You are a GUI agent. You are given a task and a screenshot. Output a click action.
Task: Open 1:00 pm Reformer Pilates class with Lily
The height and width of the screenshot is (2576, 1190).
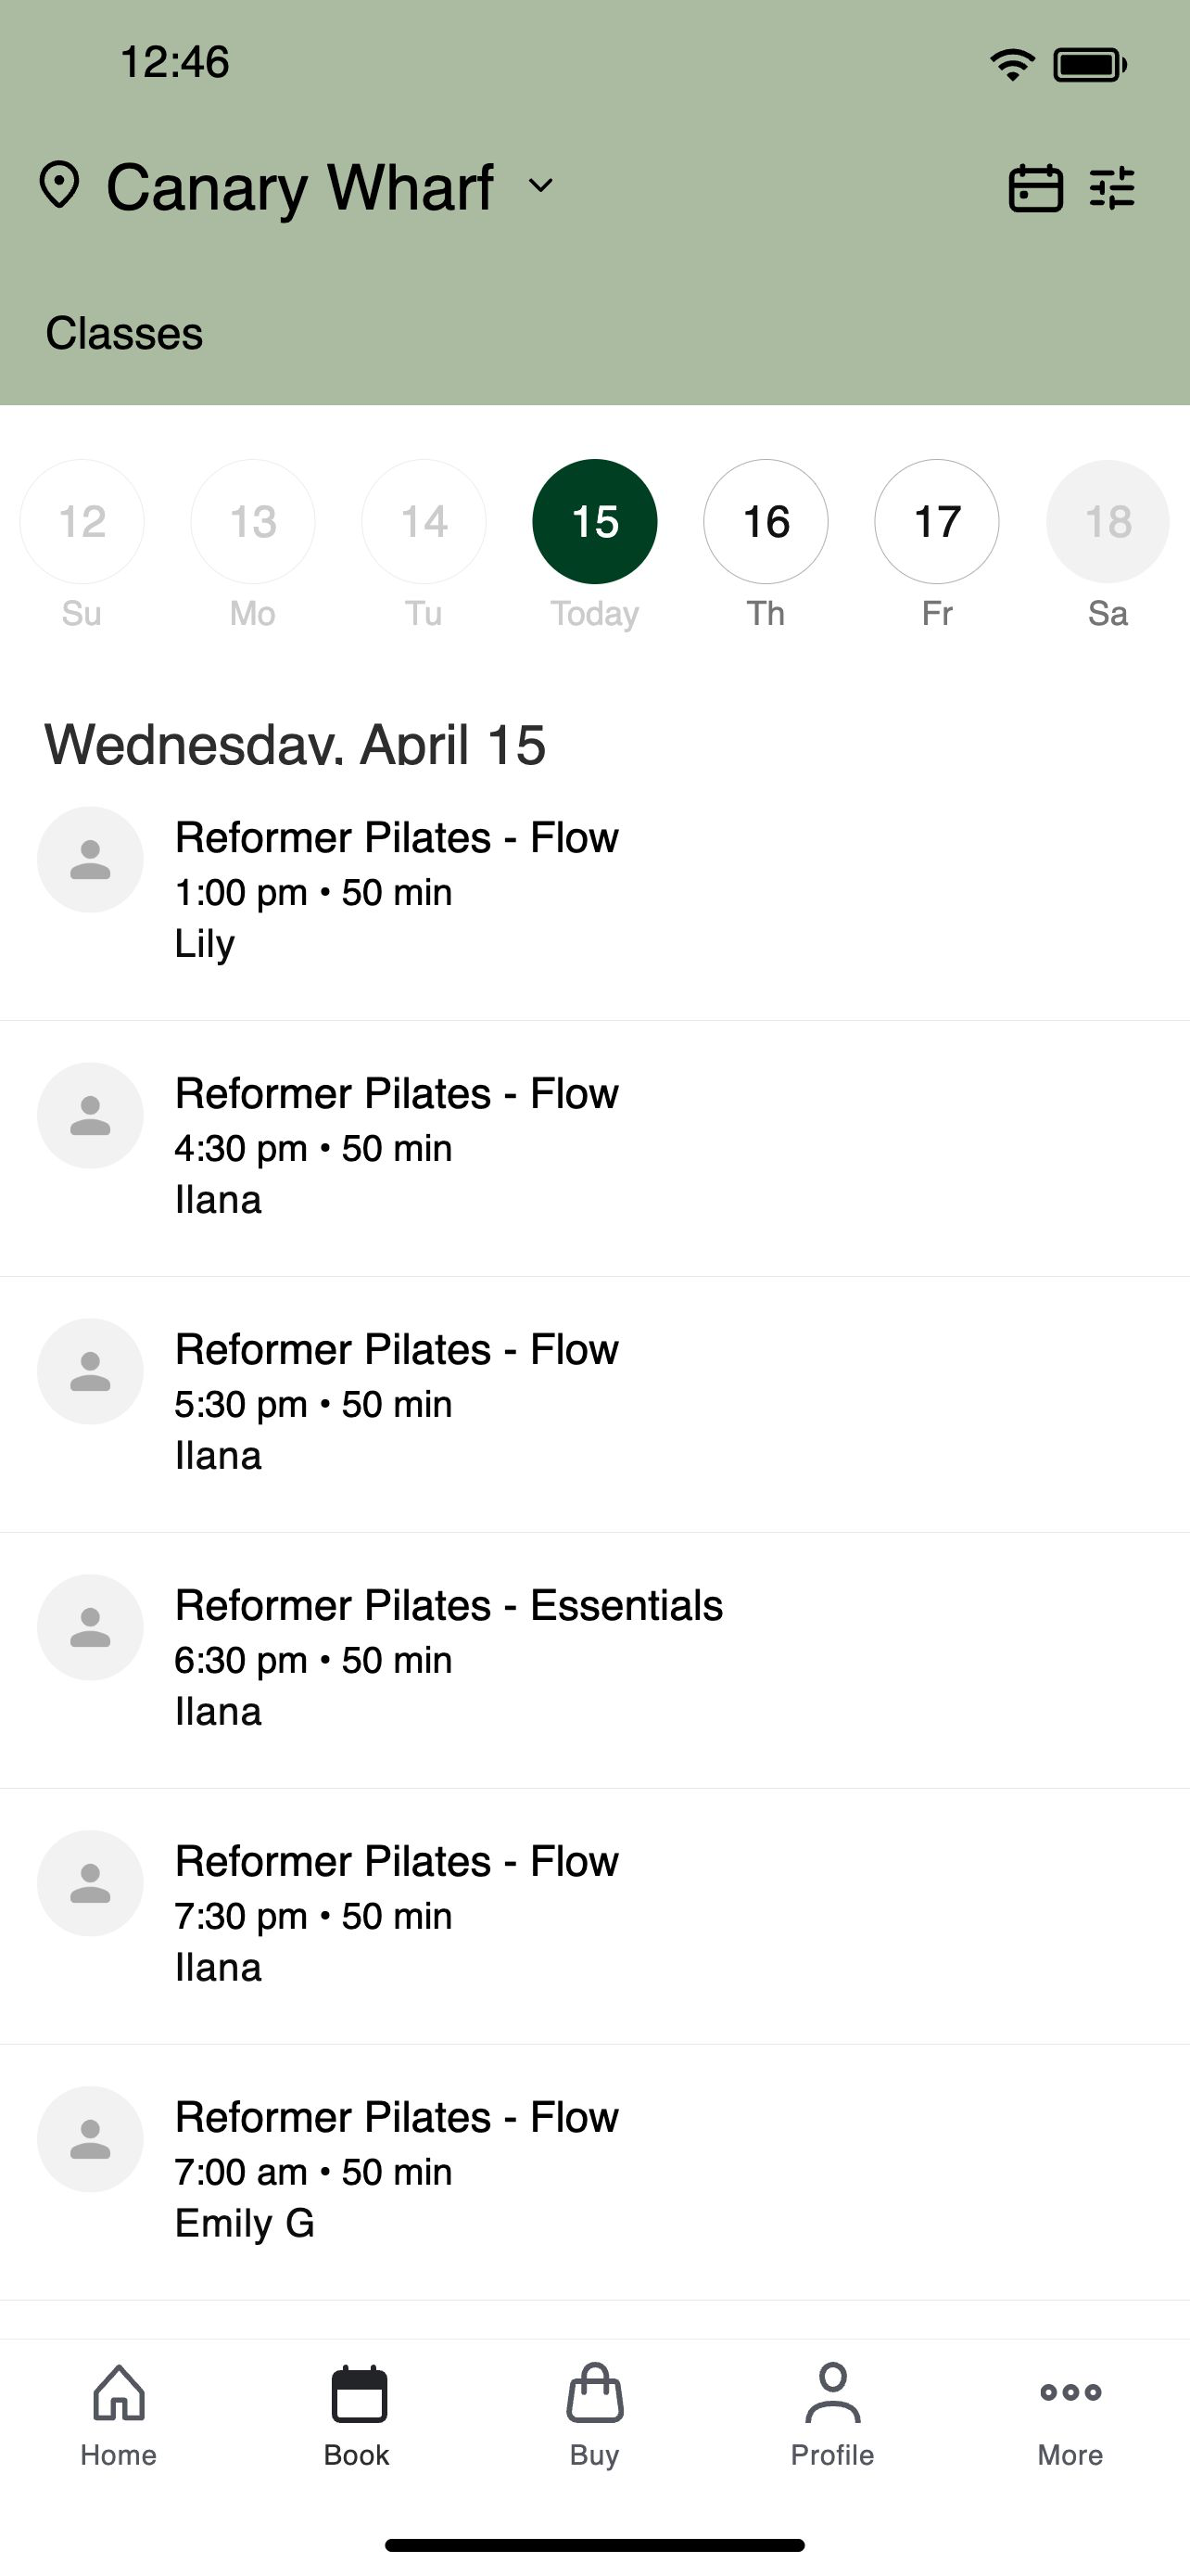point(594,892)
